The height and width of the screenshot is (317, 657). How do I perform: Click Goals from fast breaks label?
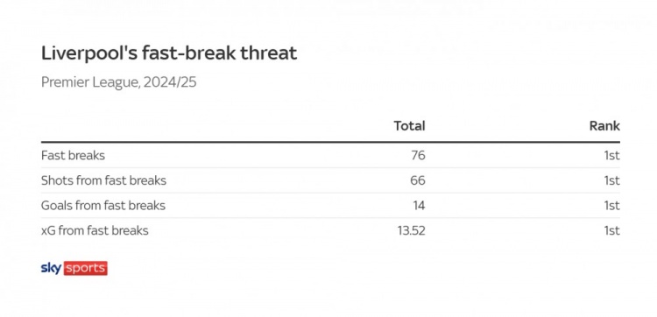pyautogui.click(x=103, y=206)
